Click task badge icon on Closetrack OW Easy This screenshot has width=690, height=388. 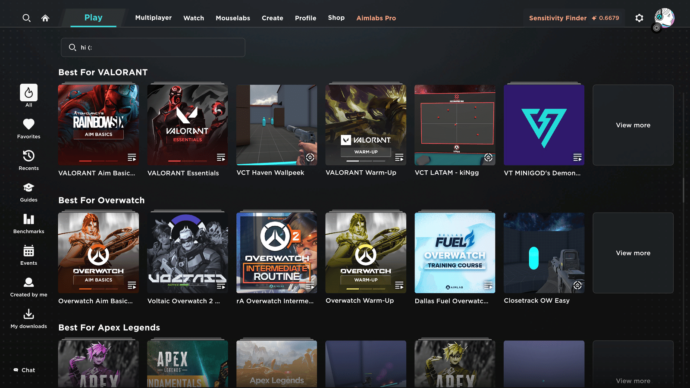[577, 285]
